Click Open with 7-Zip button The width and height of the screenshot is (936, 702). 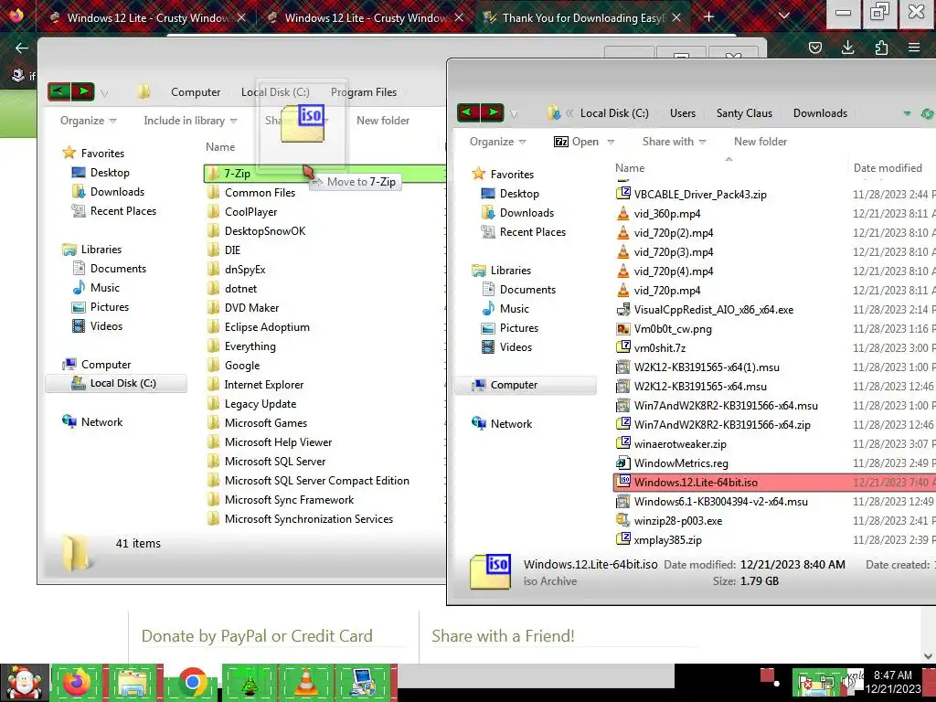576,142
